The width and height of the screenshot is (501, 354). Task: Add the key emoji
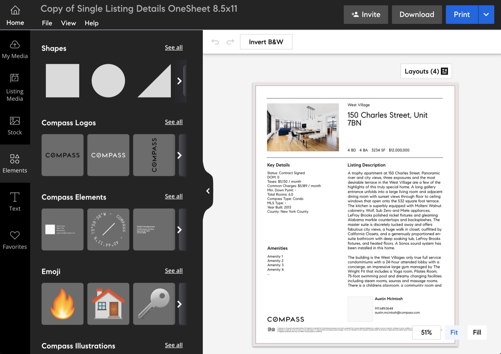click(x=154, y=304)
